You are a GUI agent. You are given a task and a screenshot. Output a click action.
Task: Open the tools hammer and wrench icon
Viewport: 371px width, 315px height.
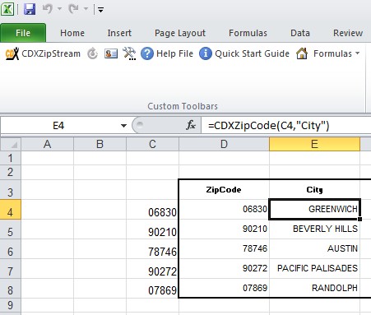pos(129,53)
